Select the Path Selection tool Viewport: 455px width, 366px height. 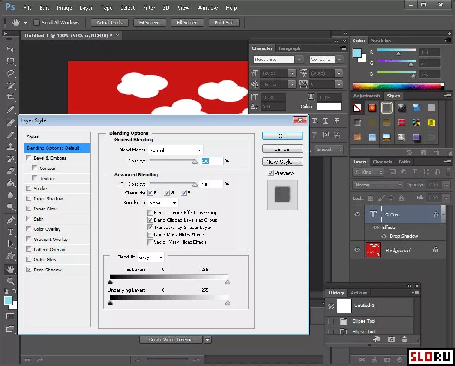click(11, 244)
